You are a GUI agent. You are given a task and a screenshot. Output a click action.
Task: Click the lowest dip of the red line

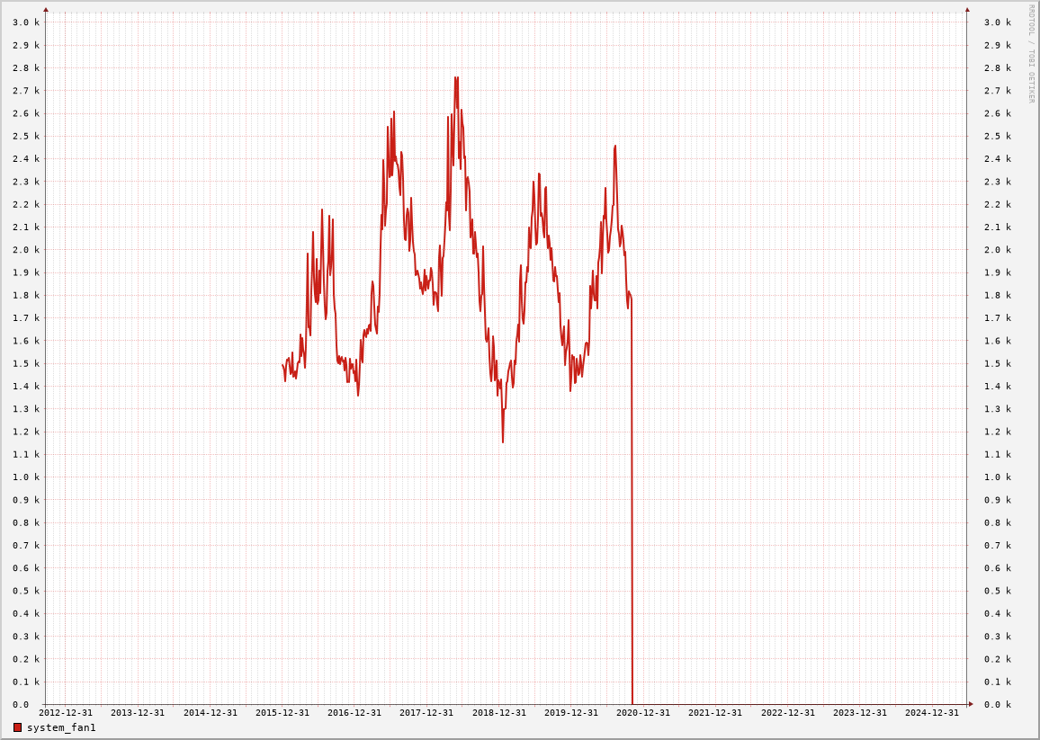pos(503,441)
